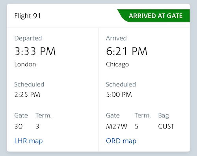Click the 6:21 PM arrival time

click(126, 51)
